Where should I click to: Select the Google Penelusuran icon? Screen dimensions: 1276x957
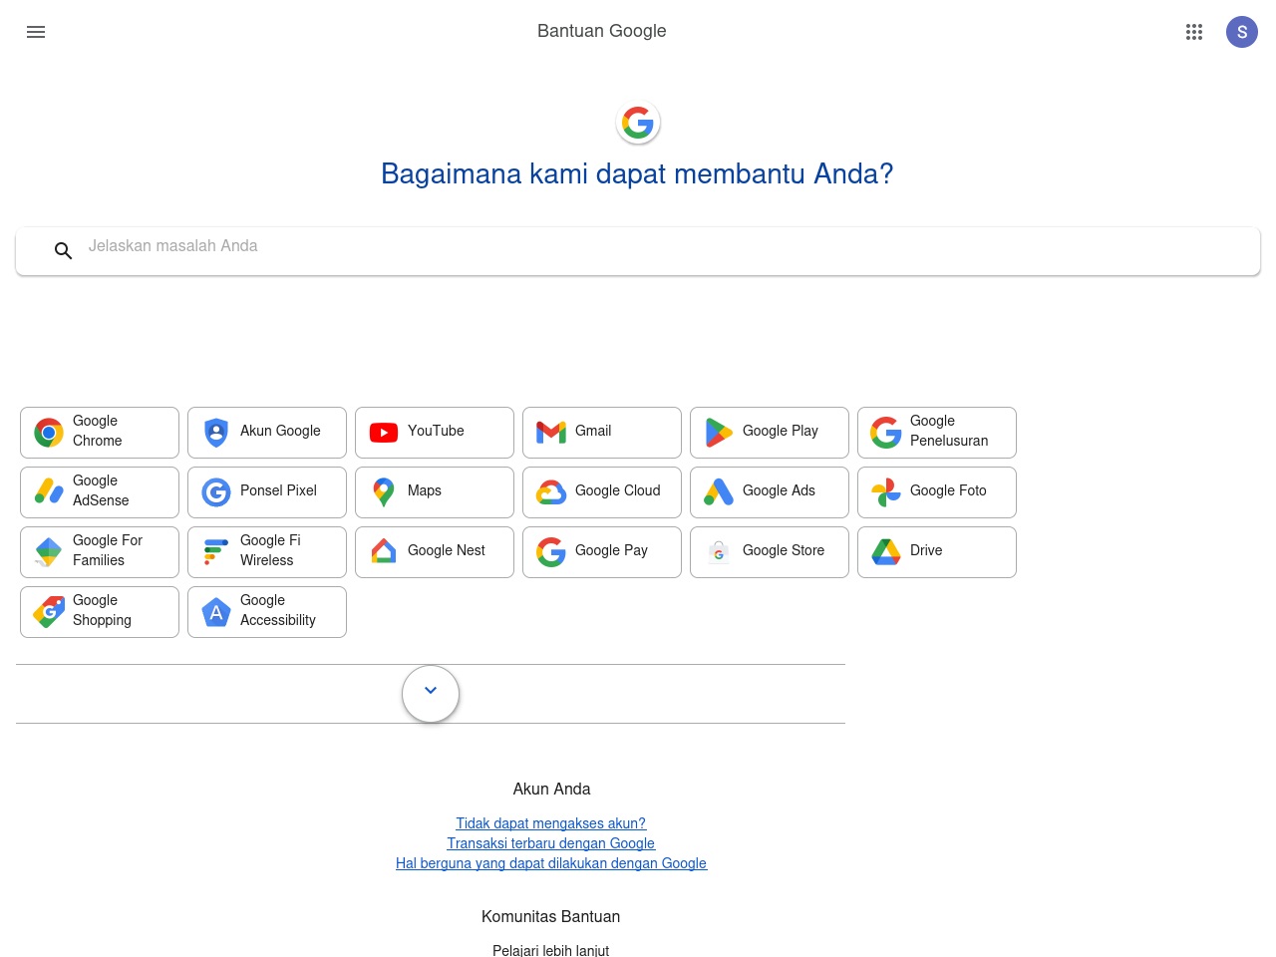pyautogui.click(x=886, y=433)
